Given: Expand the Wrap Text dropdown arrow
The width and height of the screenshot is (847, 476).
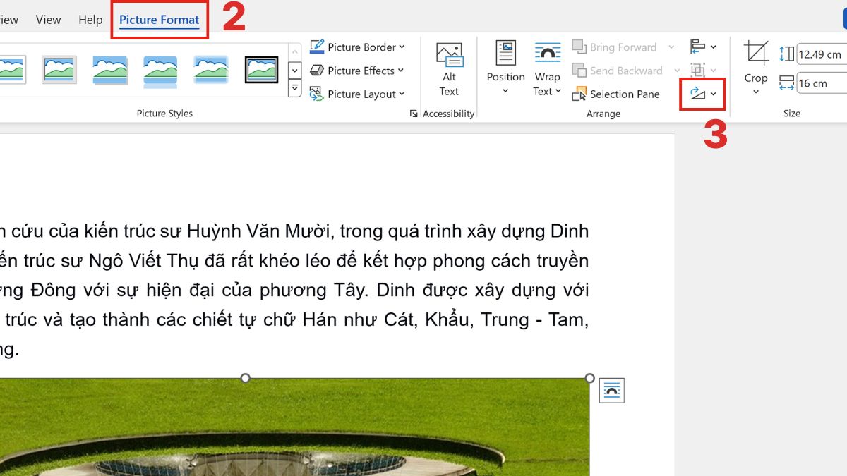Looking at the screenshot, I should coord(558,91).
